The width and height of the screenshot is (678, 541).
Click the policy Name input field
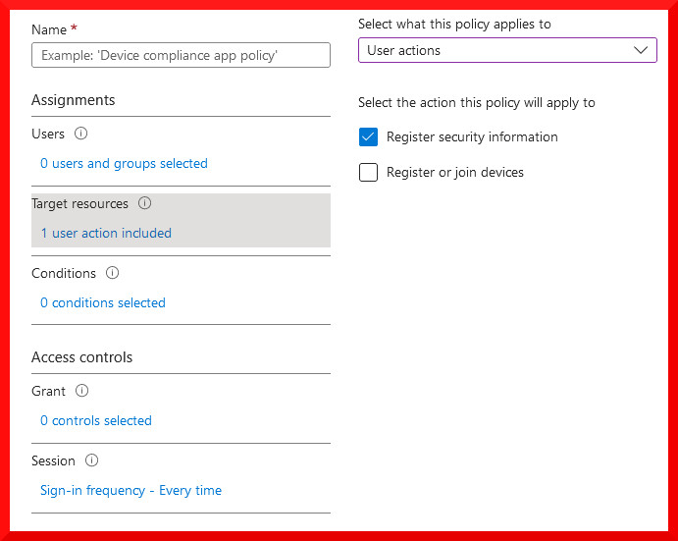(181, 55)
